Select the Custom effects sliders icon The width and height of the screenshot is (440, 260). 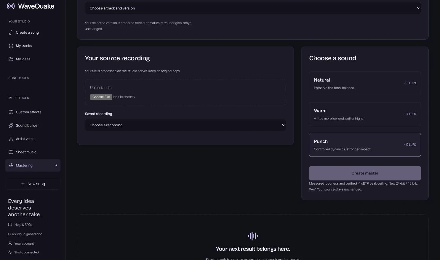click(11, 112)
